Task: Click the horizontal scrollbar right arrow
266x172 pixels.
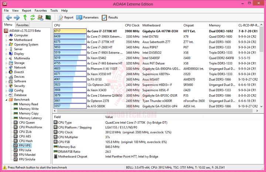Action: click(257, 111)
